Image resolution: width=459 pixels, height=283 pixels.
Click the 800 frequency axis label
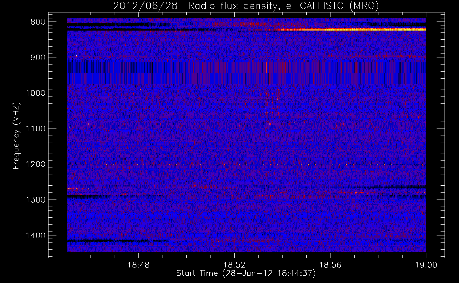[38, 22]
